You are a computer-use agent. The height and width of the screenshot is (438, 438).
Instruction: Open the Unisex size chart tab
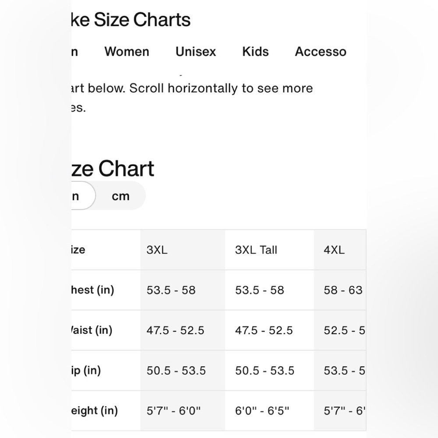(x=196, y=52)
